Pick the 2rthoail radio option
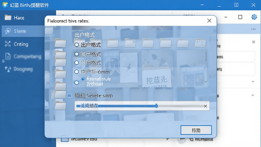 [76, 83]
